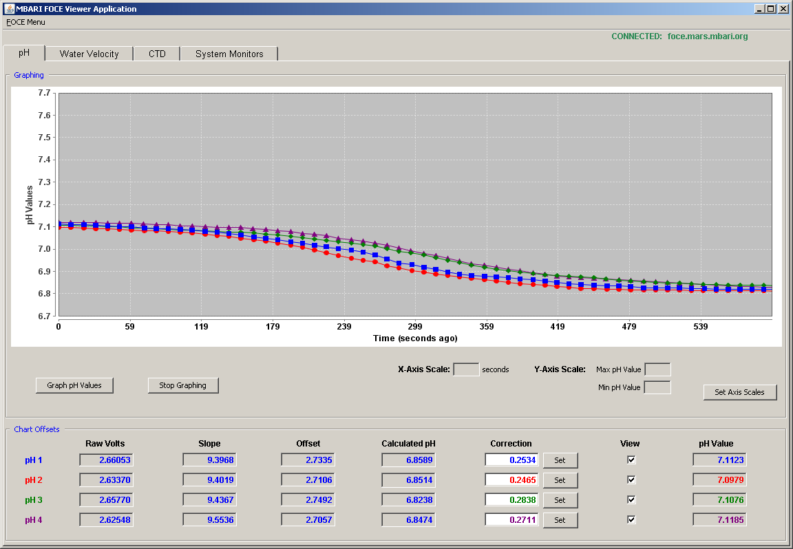The height and width of the screenshot is (549, 793).
Task: Select the pH tab
Action: pyautogui.click(x=24, y=53)
